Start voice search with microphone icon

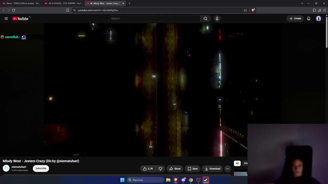[x=217, y=18]
